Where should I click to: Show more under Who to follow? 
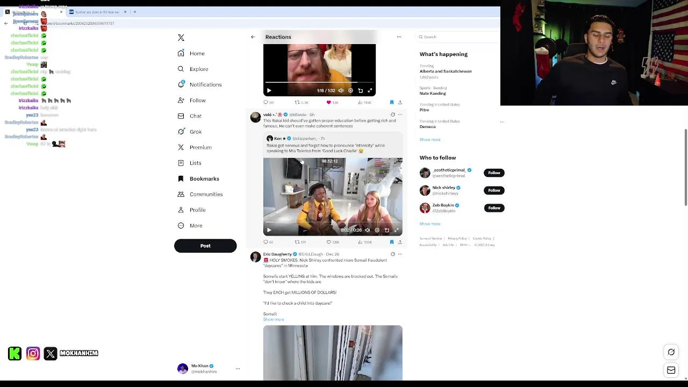coord(430,224)
